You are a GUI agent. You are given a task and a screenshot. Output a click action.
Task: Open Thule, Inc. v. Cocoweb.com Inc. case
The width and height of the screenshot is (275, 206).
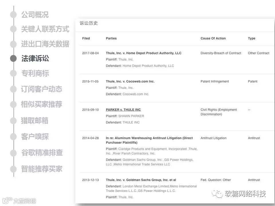click(130, 82)
